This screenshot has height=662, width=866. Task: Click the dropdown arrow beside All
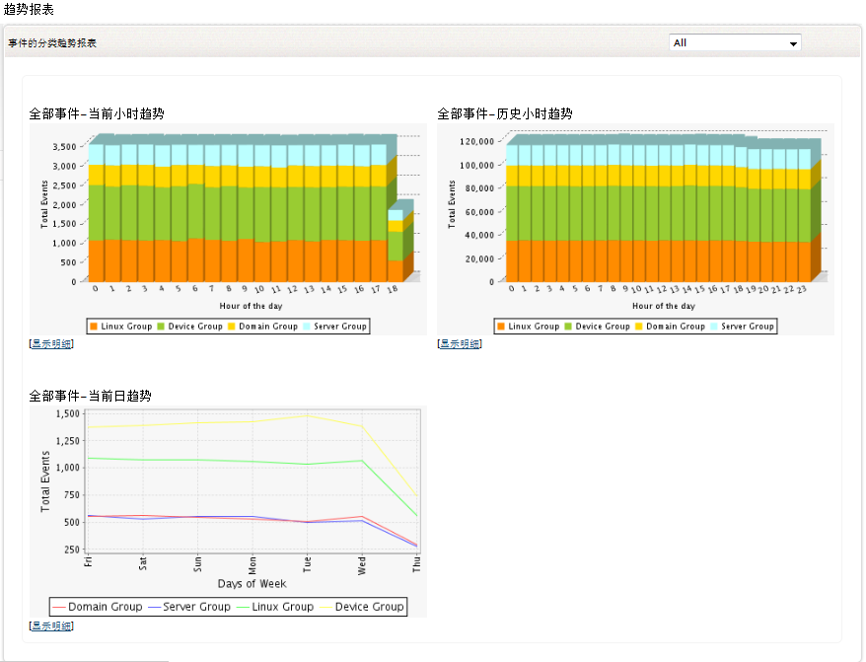coord(792,42)
